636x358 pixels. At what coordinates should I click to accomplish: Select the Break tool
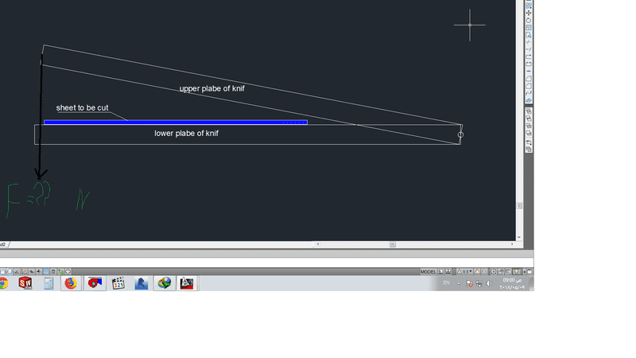529,64
